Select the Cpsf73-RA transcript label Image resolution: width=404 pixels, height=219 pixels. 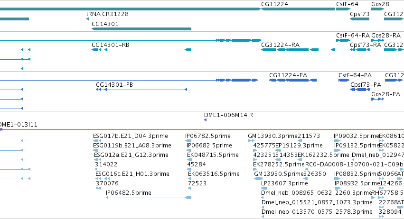tap(366, 45)
